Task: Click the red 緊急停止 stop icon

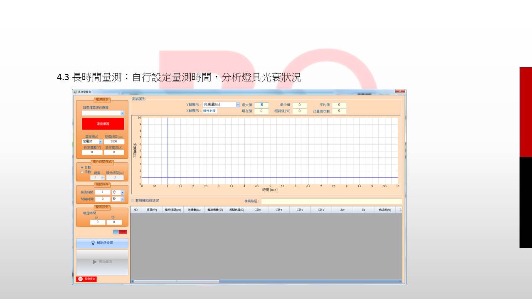Action: click(80, 279)
